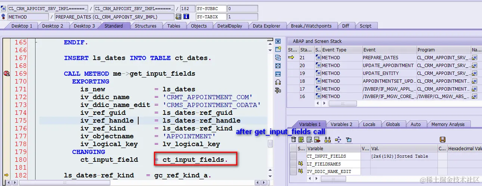The height and width of the screenshot is (186, 482).
Task: Click the tool settings icon beside the editor
Action: click(278, 90)
